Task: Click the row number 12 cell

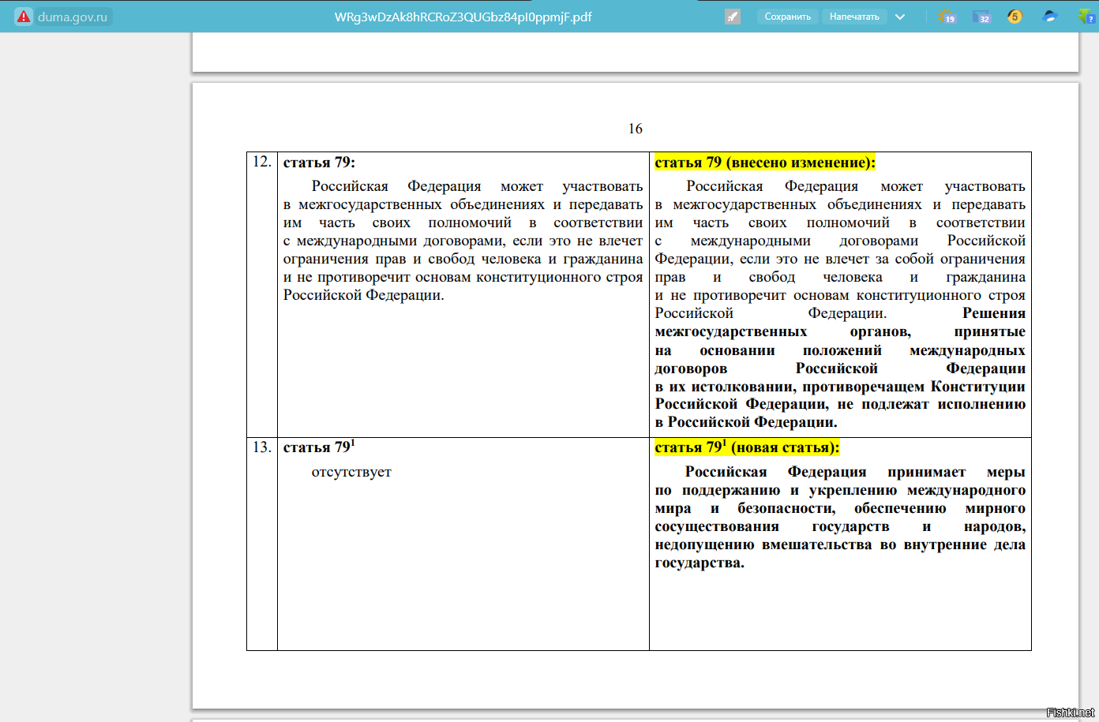Action: tap(261, 162)
